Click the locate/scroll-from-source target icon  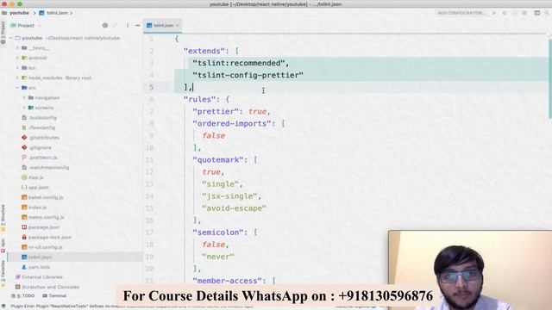[x=105, y=25]
